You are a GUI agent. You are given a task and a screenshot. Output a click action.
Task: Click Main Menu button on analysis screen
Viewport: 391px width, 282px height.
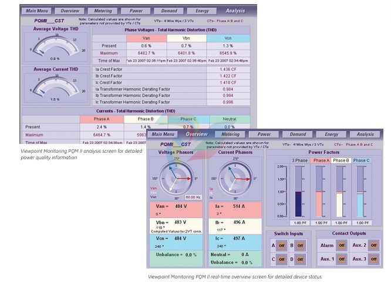37,11
